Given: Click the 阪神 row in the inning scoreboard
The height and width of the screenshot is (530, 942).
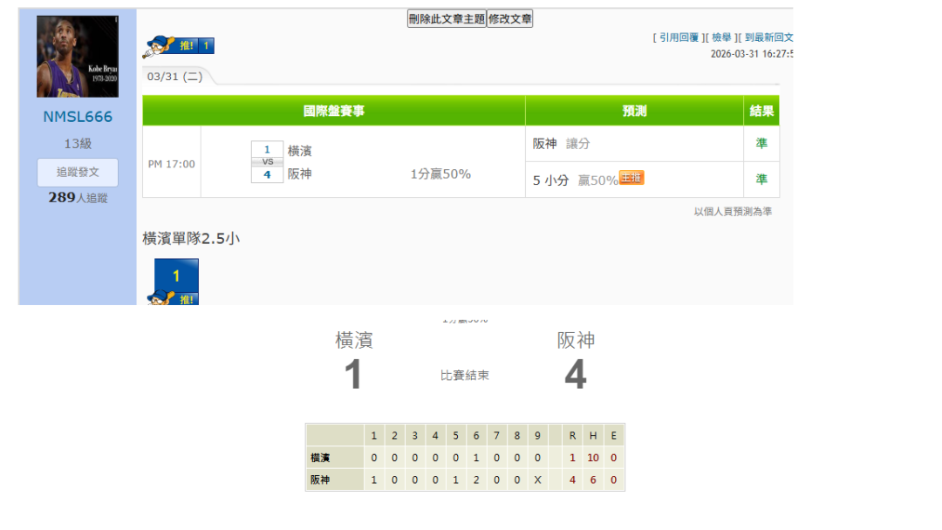Looking at the screenshot, I should click(321, 479).
